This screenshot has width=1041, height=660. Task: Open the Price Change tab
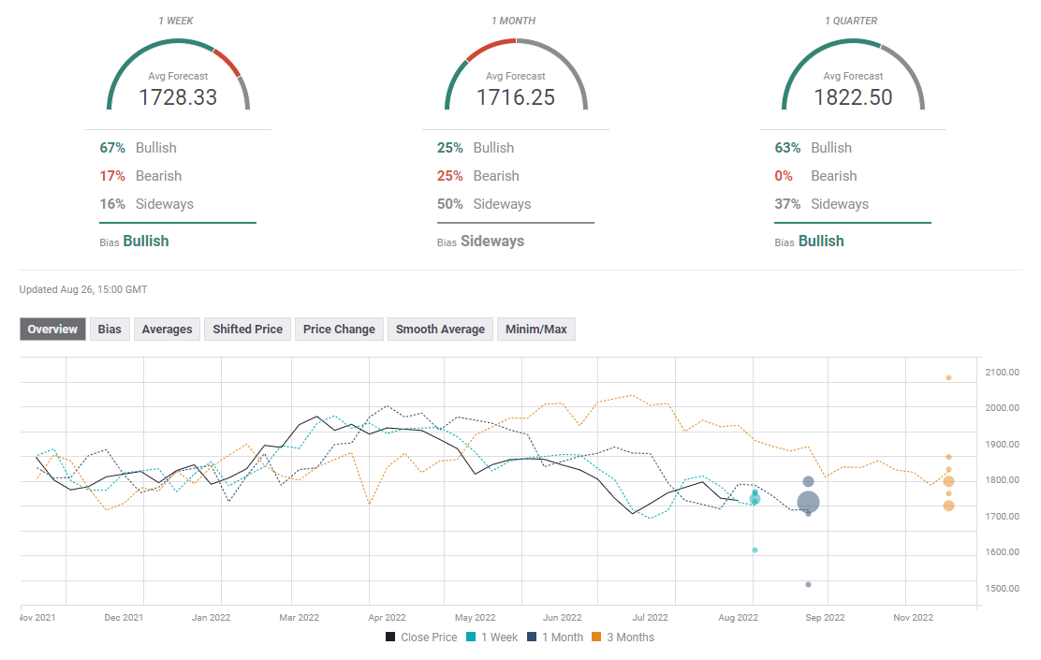339,330
